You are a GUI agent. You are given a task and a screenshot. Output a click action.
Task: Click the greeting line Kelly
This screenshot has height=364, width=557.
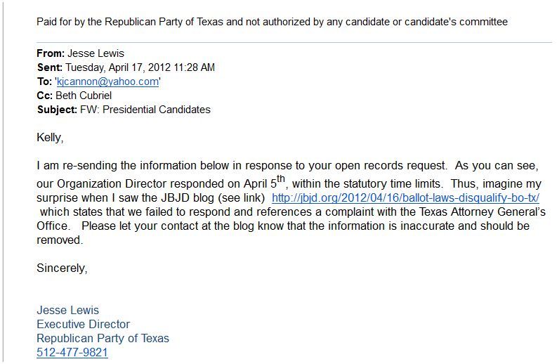point(50,138)
